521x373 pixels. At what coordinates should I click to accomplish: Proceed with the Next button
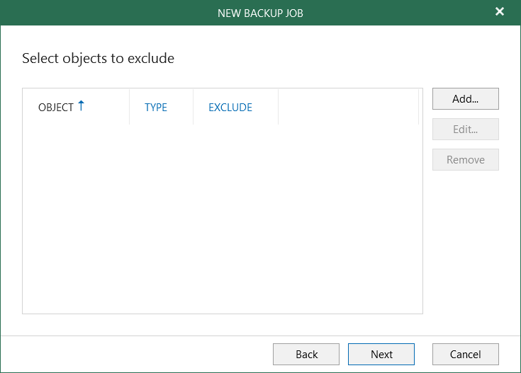coord(381,355)
